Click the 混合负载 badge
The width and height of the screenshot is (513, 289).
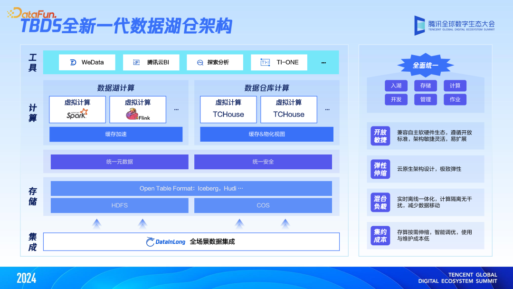pos(380,202)
